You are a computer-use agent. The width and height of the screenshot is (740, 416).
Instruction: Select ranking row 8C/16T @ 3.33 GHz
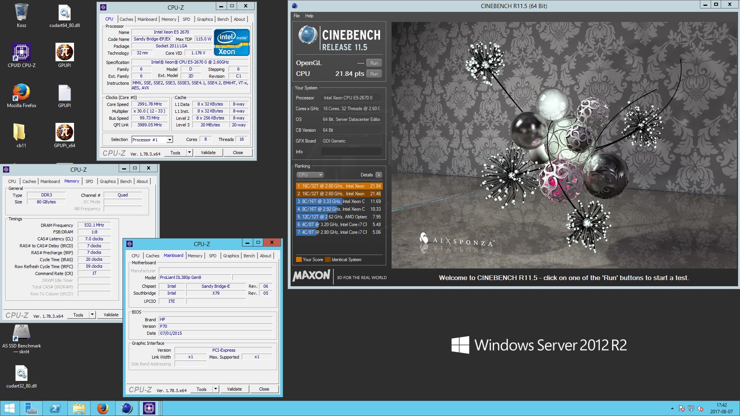(x=339, y=201)
